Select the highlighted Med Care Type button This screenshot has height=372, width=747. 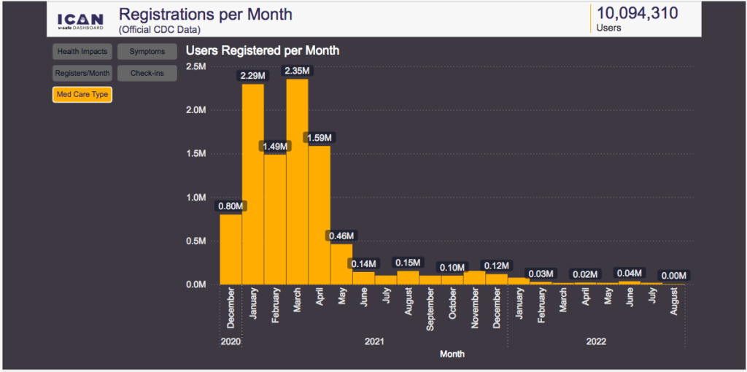click(82, 94)
